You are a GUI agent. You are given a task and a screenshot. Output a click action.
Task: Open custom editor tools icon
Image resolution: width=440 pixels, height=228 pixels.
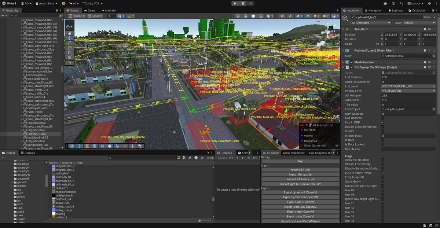click(69, 63)
